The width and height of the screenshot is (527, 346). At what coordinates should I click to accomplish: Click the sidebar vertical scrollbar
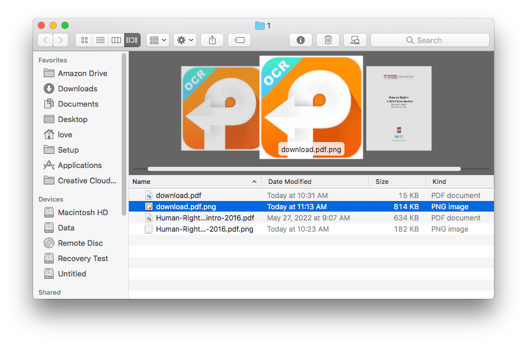tap(124, 134)
